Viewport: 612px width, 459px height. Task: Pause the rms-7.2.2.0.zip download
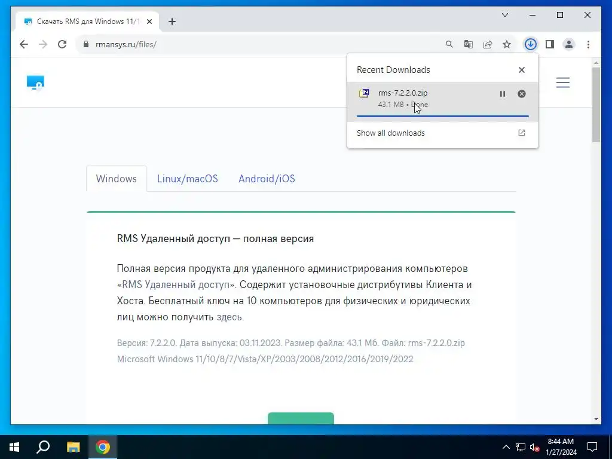(502, 94)
